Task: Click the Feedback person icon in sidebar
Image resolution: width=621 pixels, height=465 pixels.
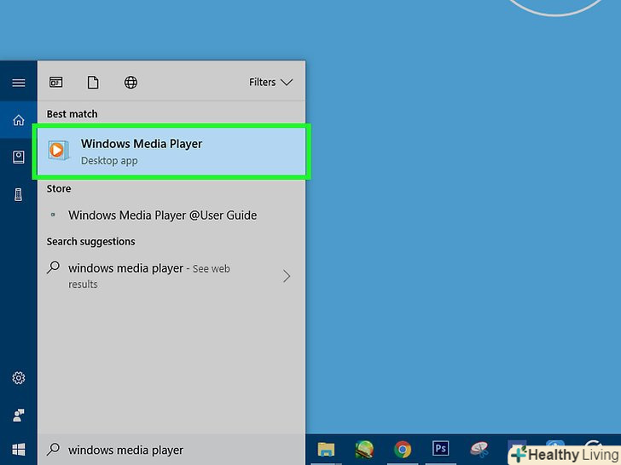Action: click(x=18, y=415)
